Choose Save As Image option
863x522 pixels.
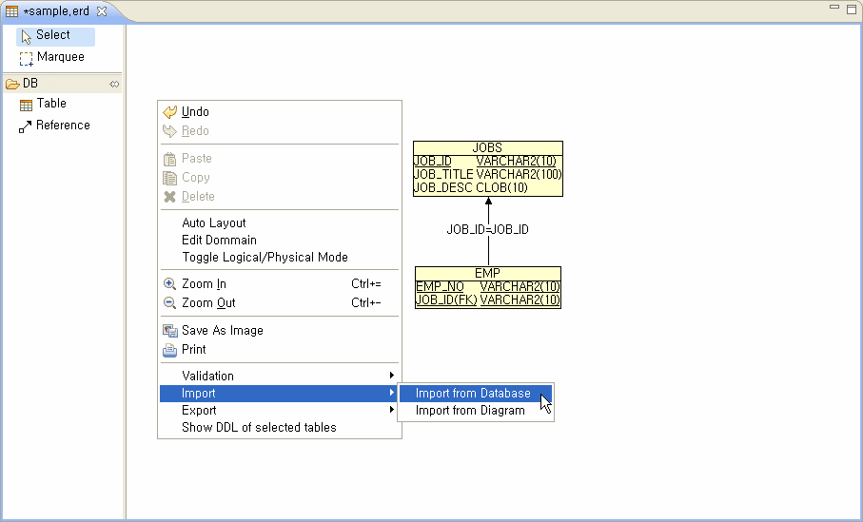[x=222, y=331]
